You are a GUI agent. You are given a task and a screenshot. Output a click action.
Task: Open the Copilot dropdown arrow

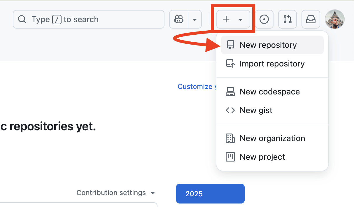(x=194, y=19)
